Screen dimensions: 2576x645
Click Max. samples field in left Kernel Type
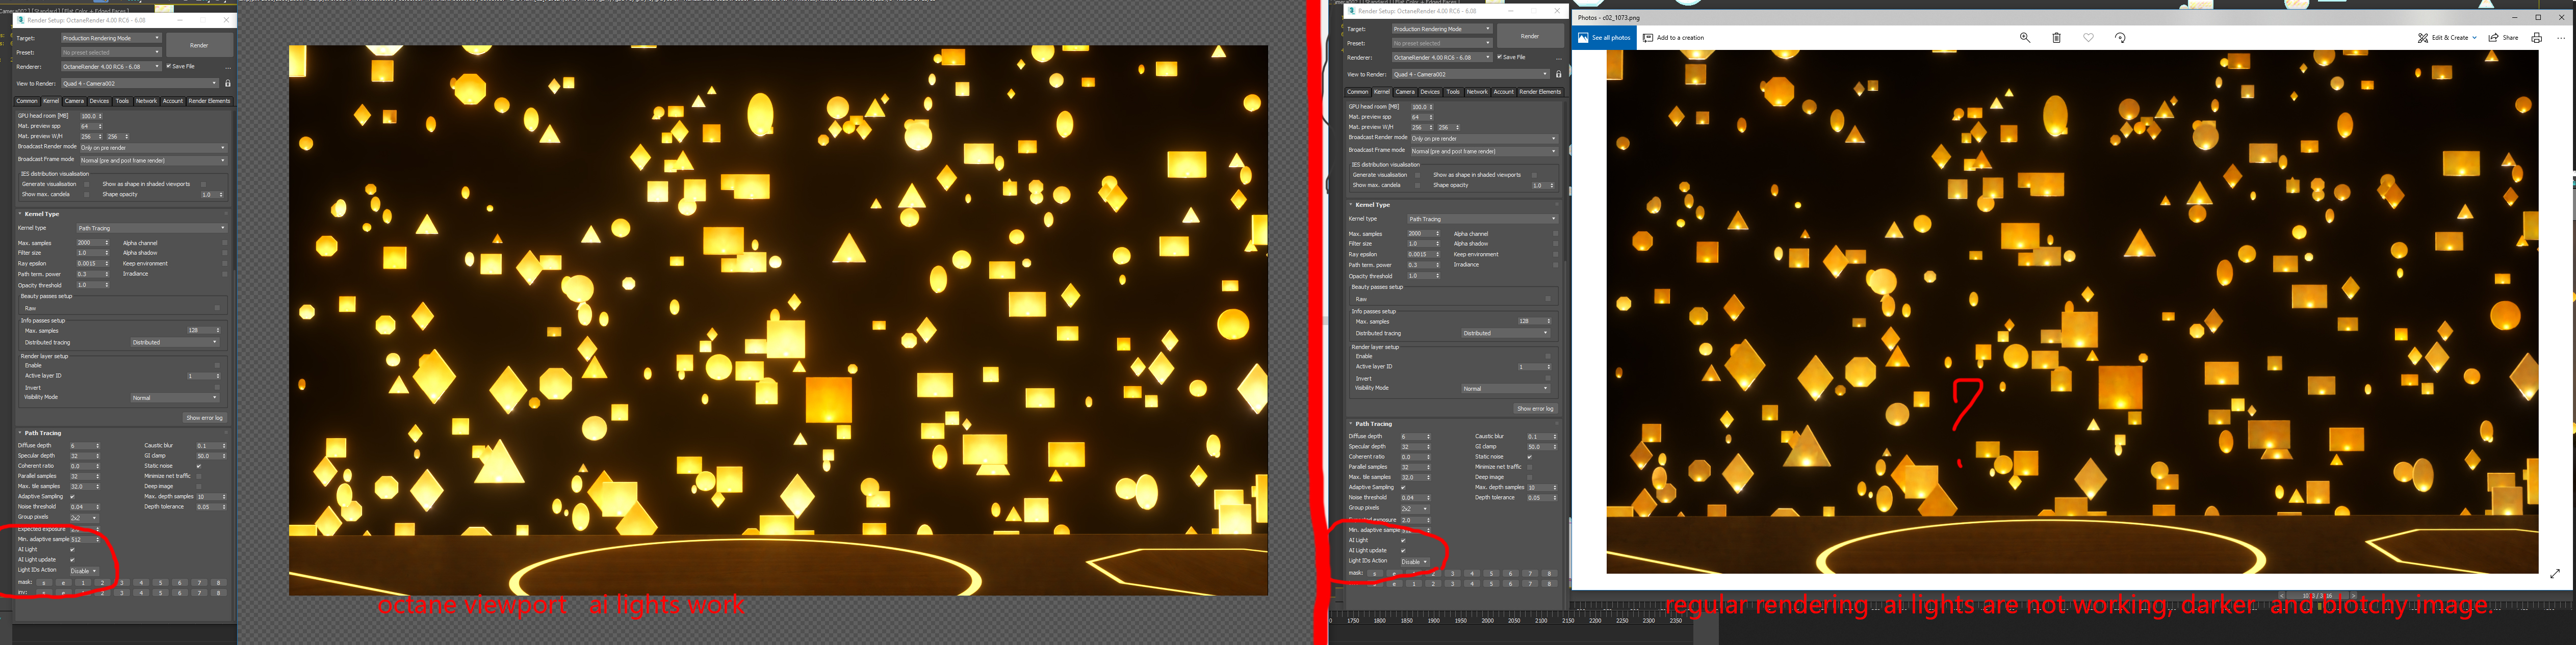click(x=90, y=243)
